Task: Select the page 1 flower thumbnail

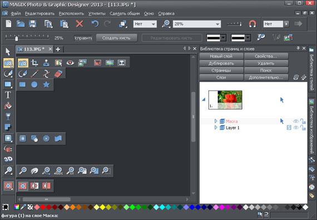Action: [x=225, y=100]
